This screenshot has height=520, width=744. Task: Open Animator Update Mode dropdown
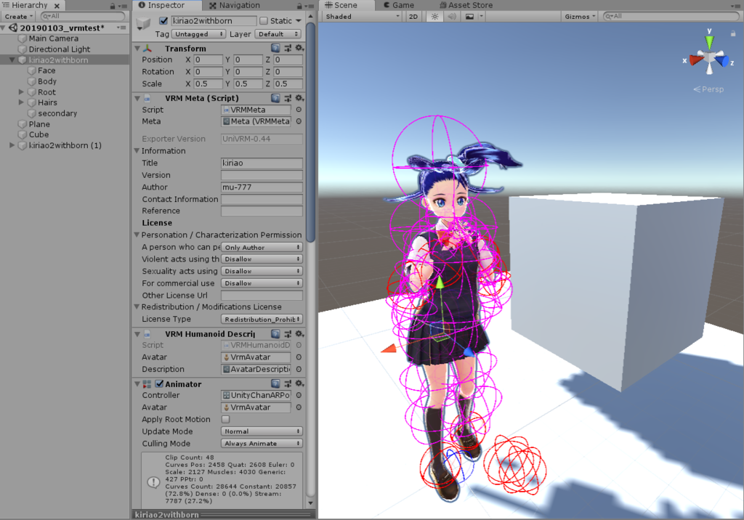(262, 431)
